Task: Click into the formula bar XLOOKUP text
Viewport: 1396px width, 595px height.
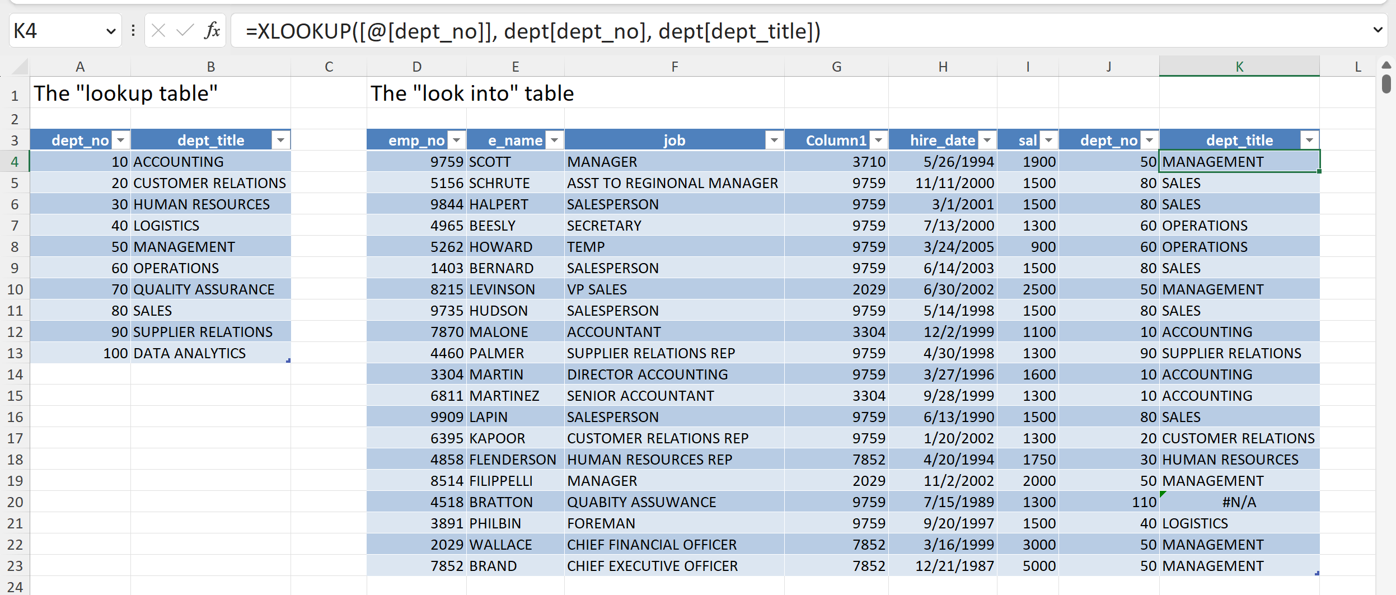Action: (532, 31)
